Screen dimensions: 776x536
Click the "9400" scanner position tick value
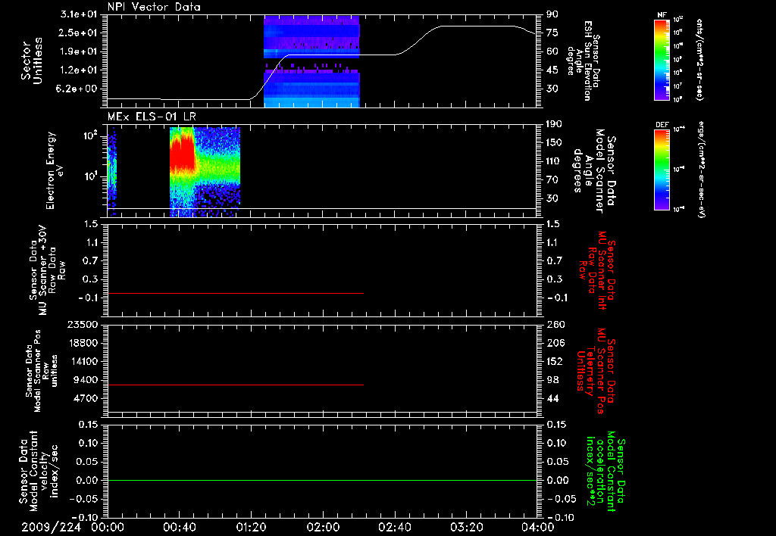click(85, 380)
